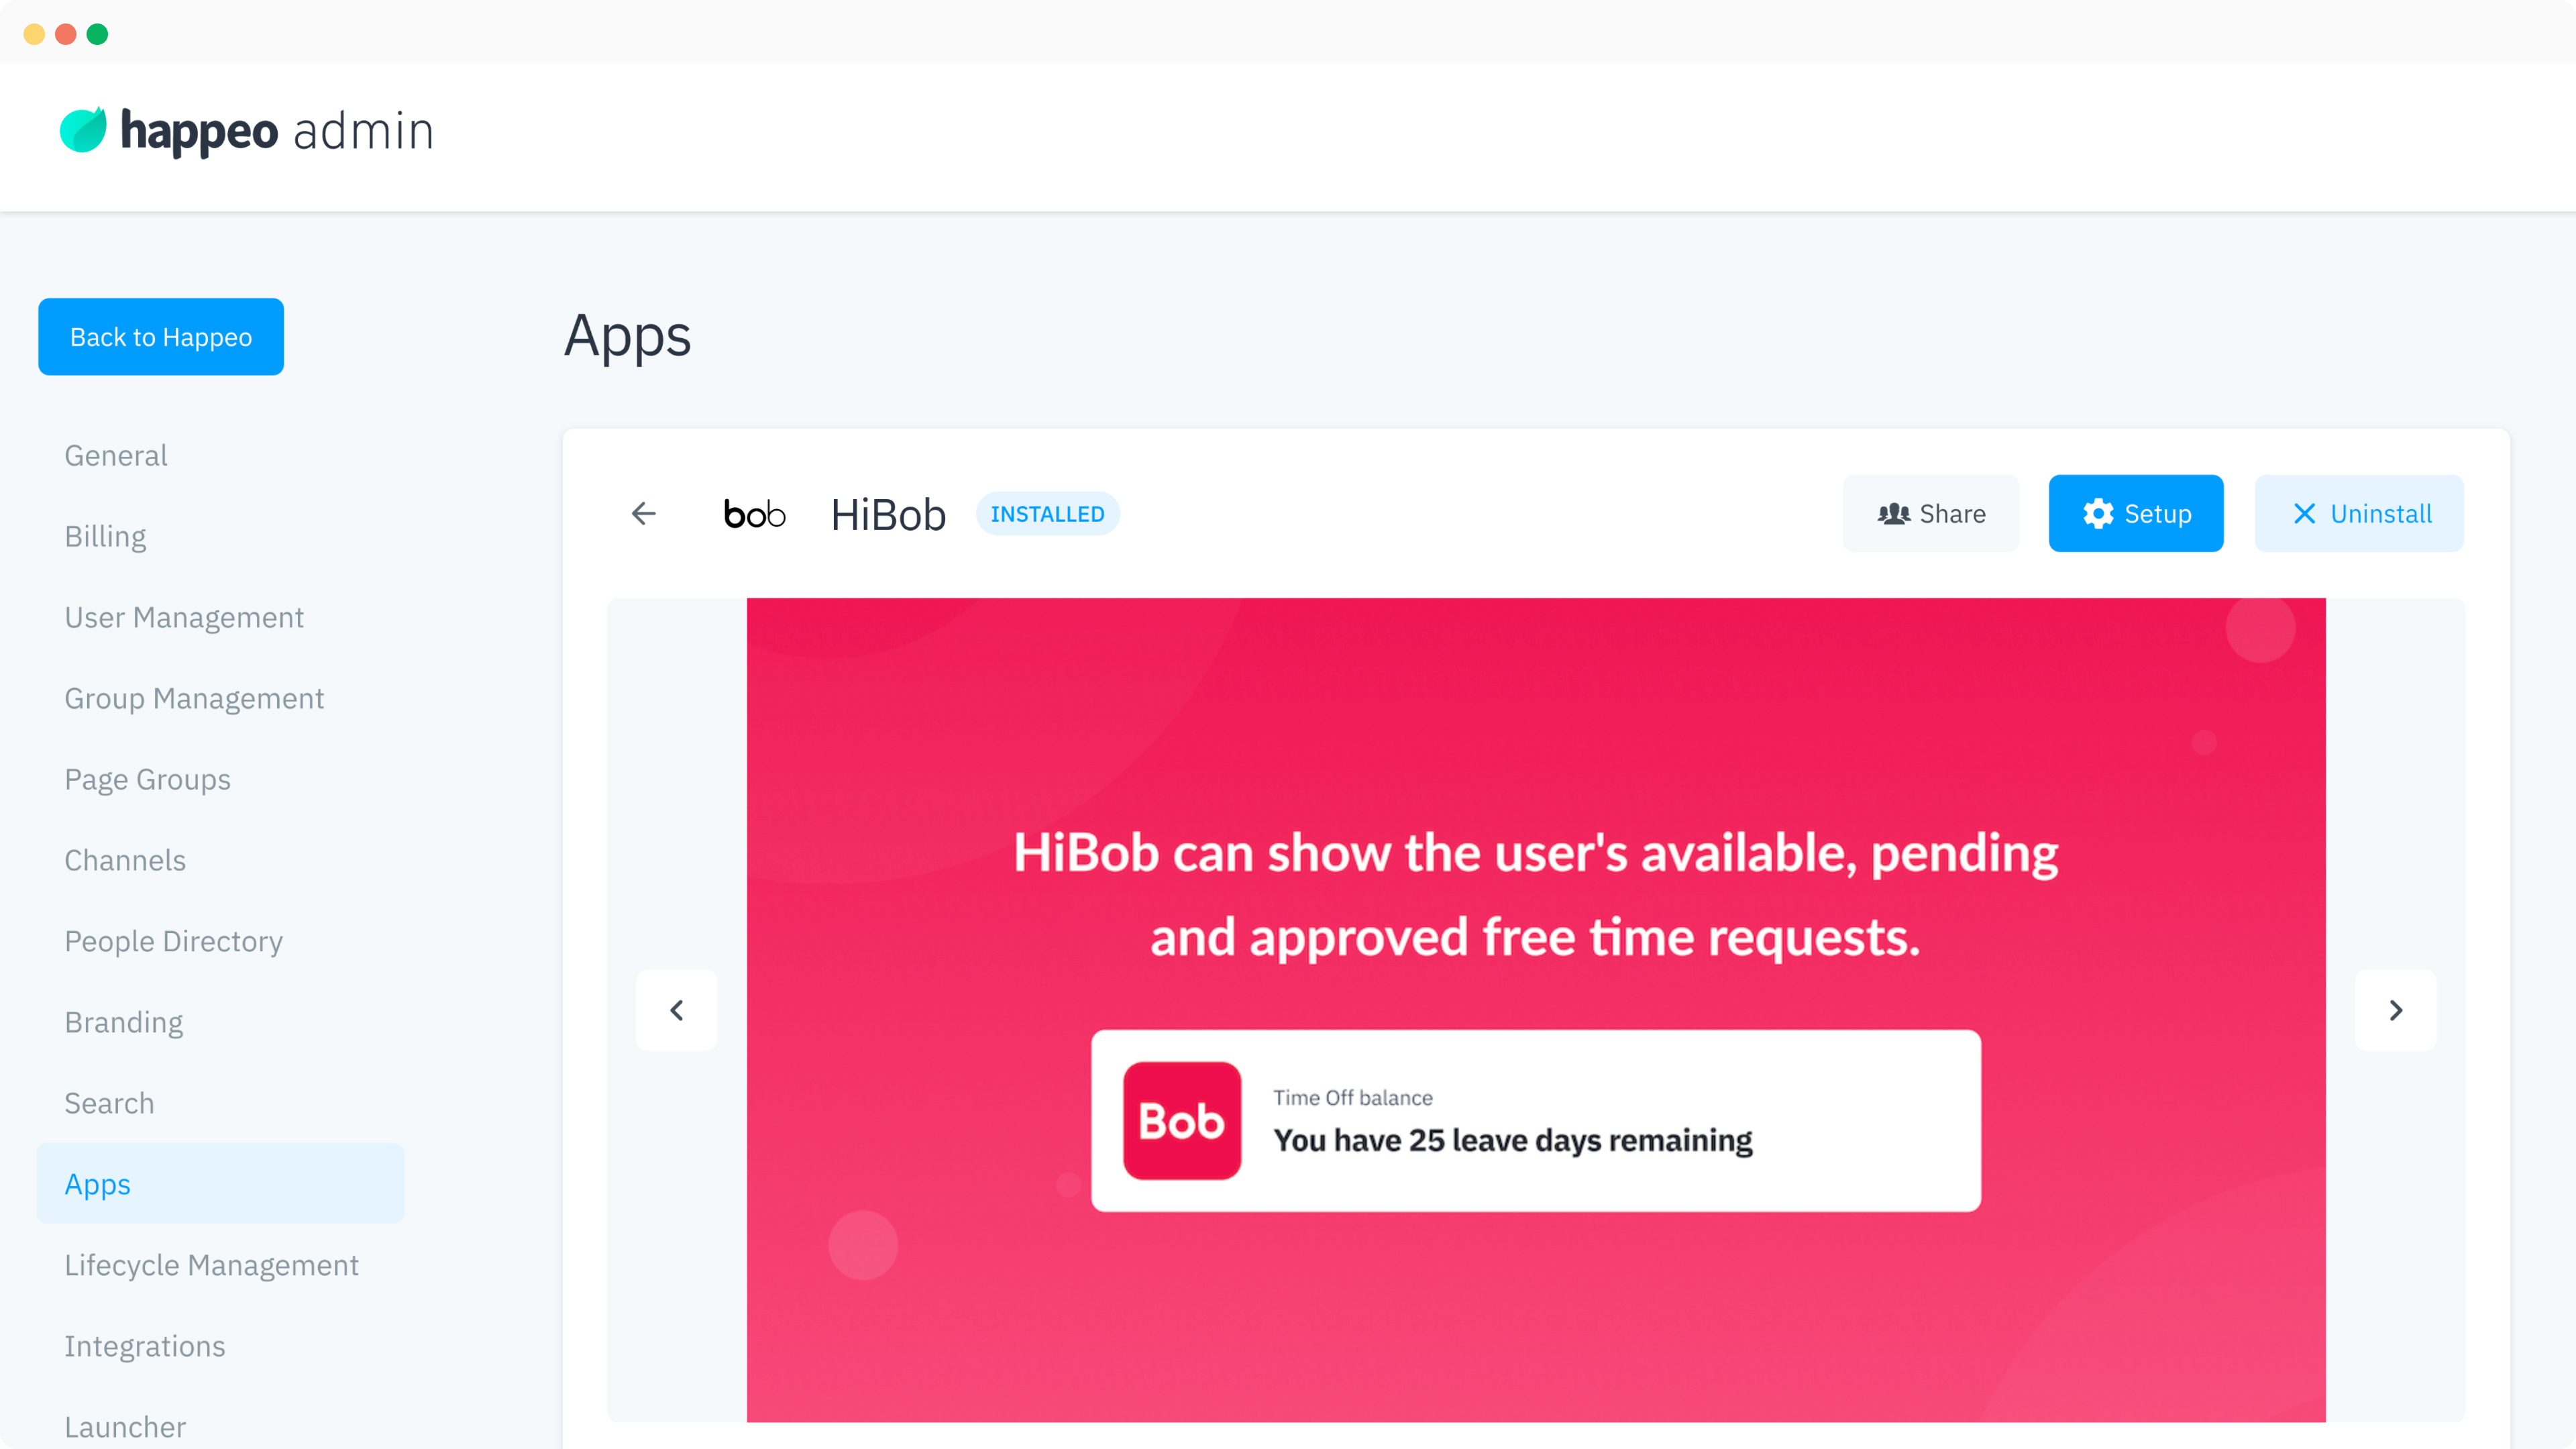
Task: Show previous slide with left chevron
Action: (677, 1010)
